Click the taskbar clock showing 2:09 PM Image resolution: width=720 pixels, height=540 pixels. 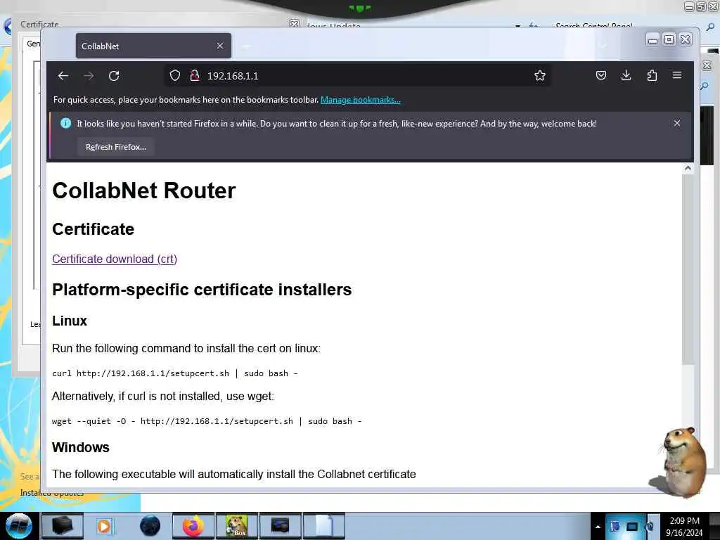684,527
